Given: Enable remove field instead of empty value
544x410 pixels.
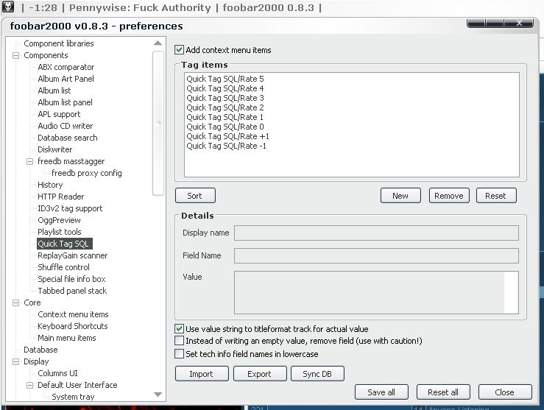Looking at the screenshot, I should [180, 341].
